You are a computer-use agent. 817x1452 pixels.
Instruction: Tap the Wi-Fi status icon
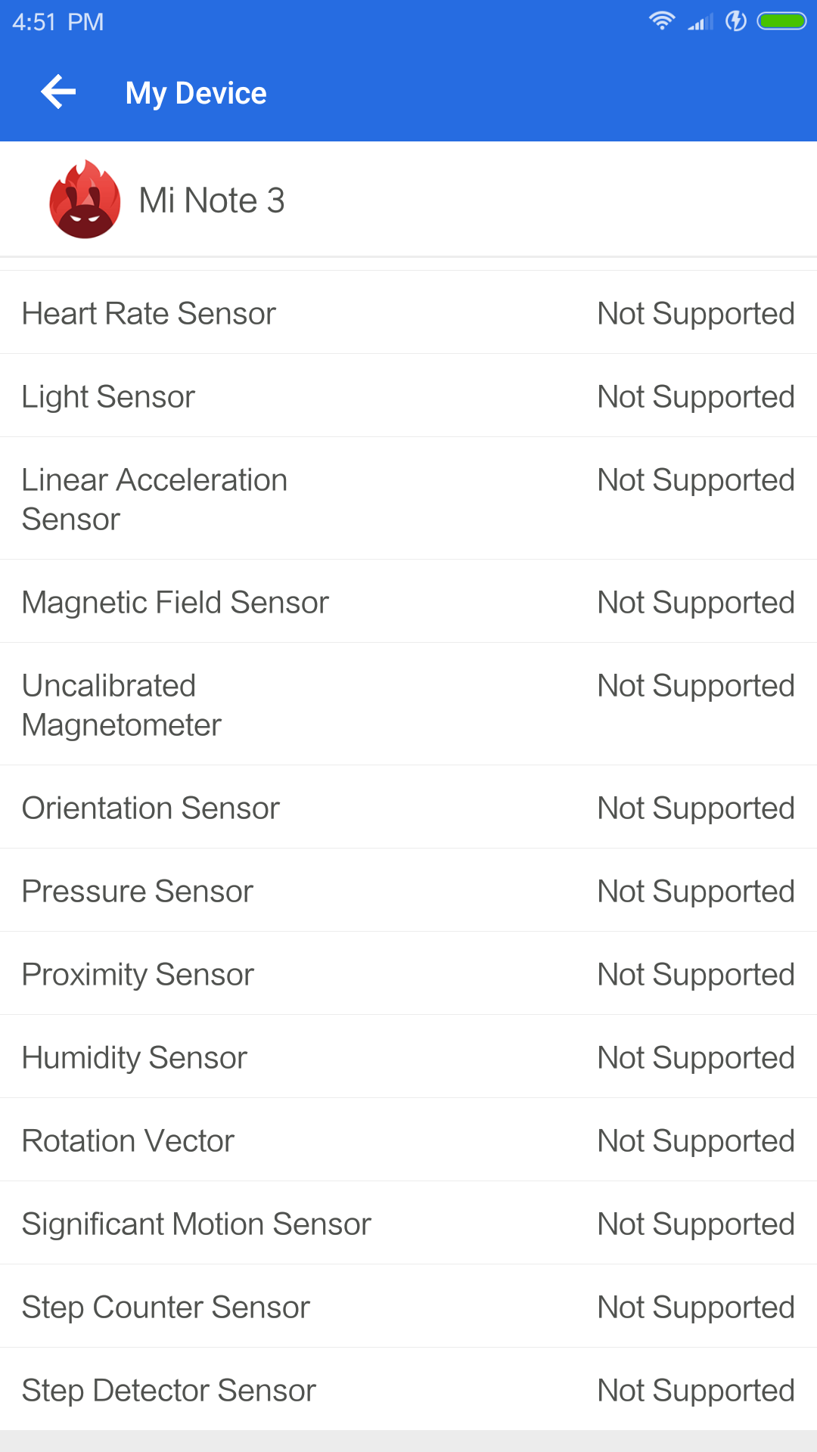662,21
